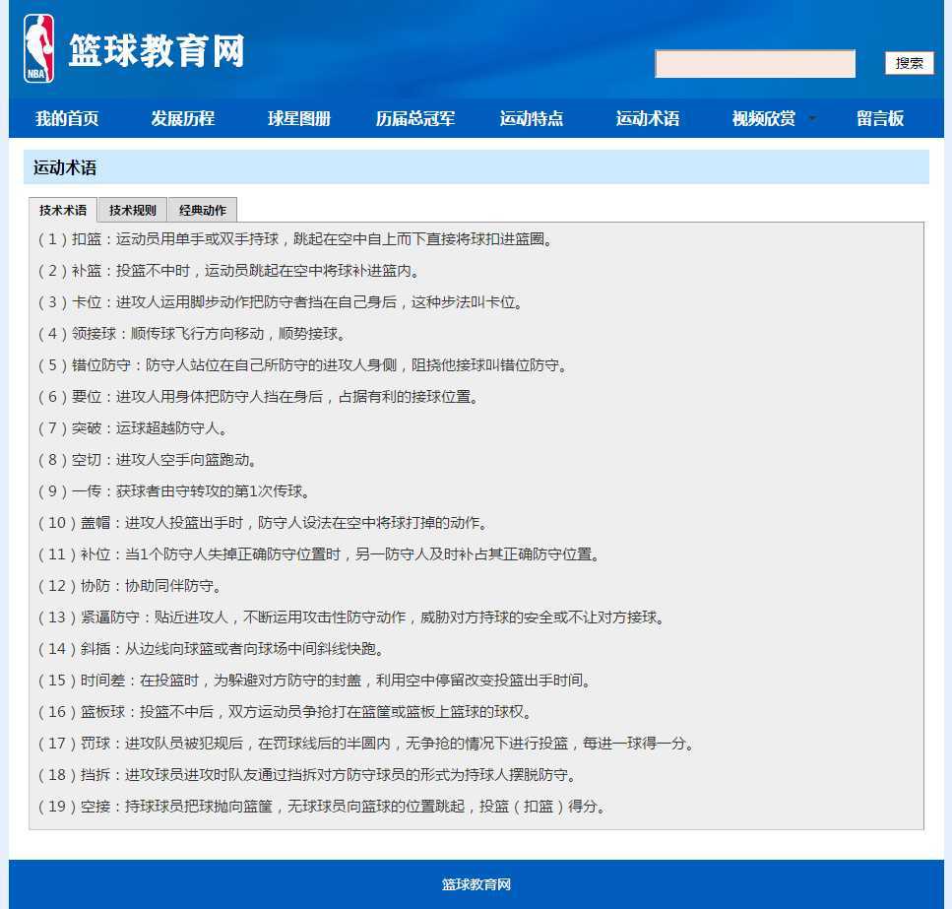Click the footer 篮球教育网 text
Viewport: 952px width, 909px height.
tap(476, 884)
